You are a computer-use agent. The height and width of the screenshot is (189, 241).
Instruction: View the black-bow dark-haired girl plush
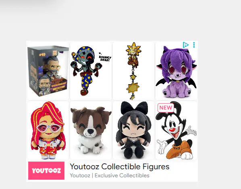point(133,130)
